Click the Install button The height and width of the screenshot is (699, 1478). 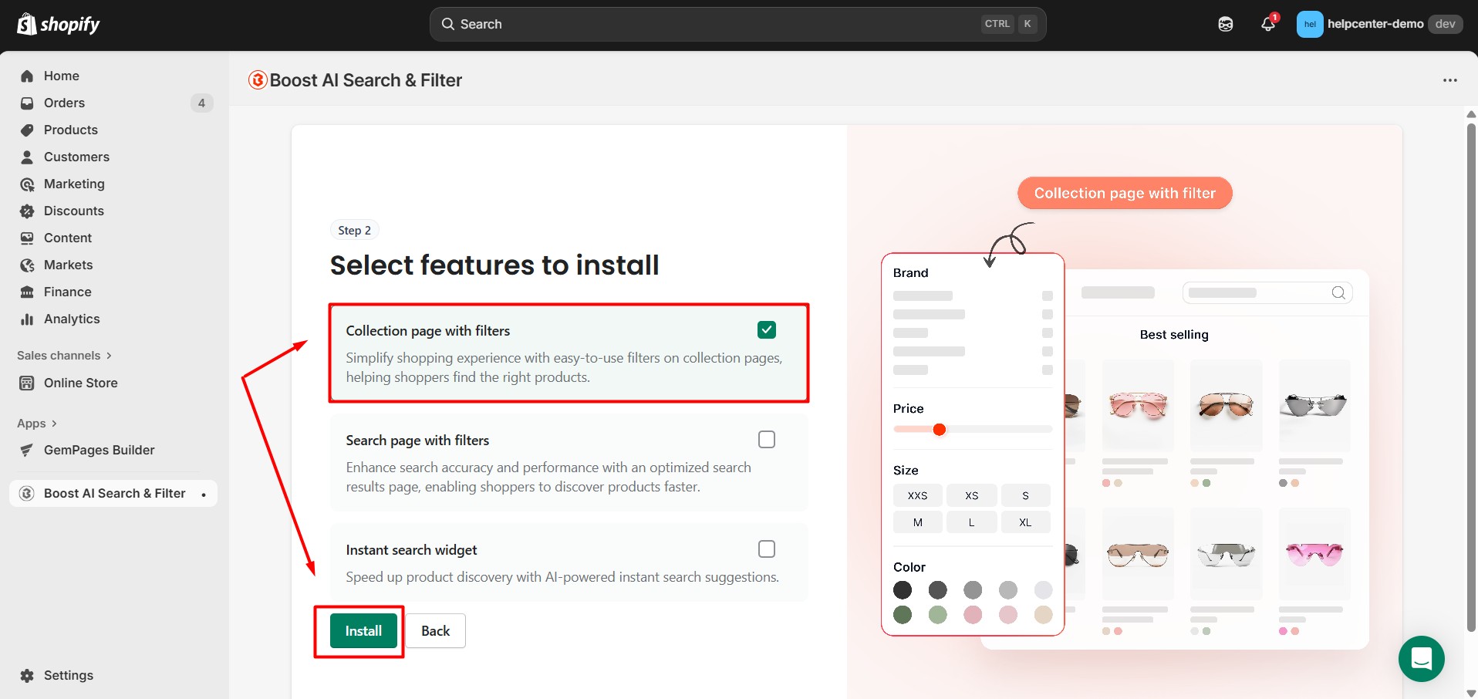click(363, 630)
